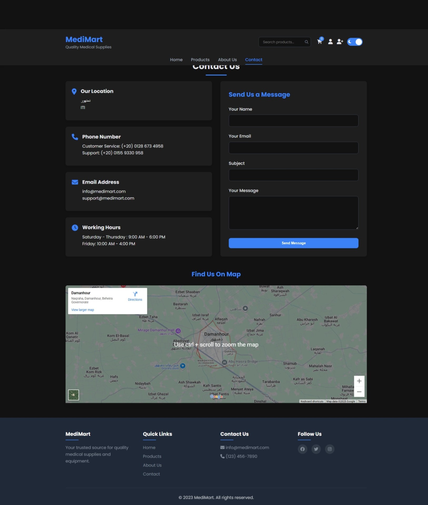This screenshot has width=428, height=505.
Task: Click the Our Location pin icon
Action: 74,91
